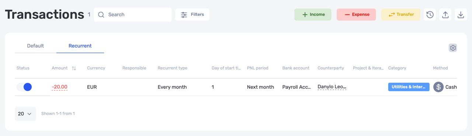
Task: Click the Every month recurrent type cell
Action: [172, 87]
